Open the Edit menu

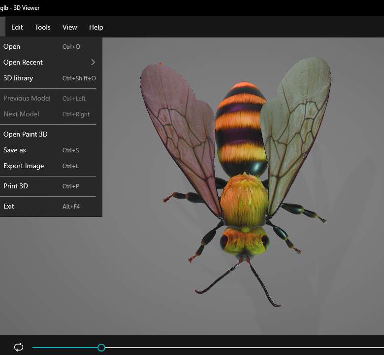click(x=17, y=27)
